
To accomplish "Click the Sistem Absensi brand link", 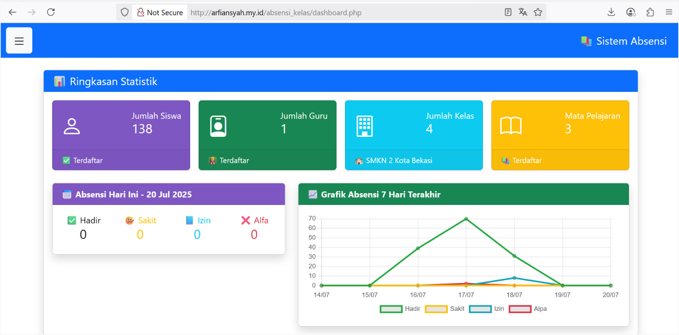I will tap(624, 41).
